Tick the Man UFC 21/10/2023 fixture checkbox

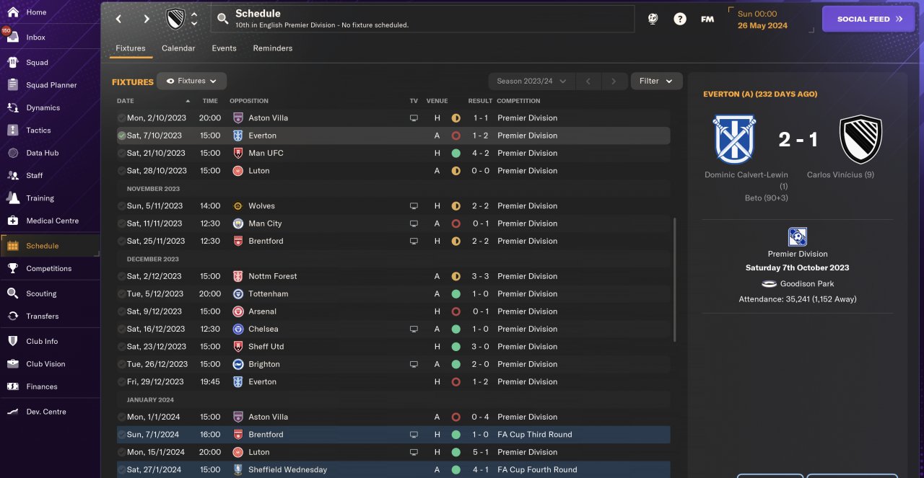coord(121,154)
